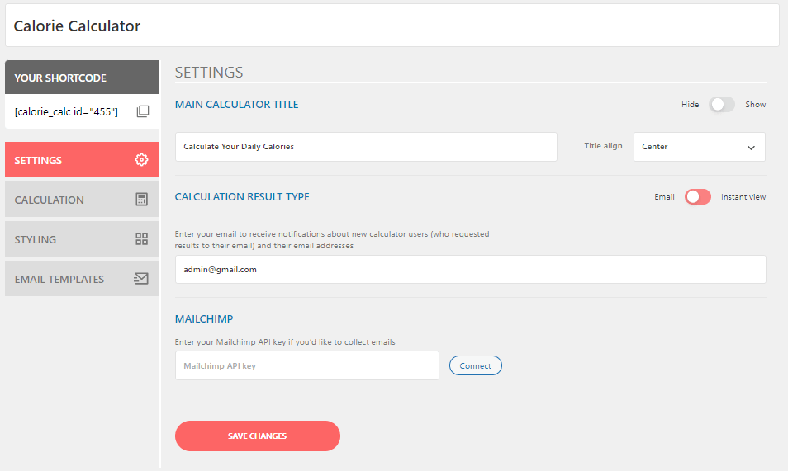
Task: Click the calculator icon beside Calculation
Action: pyautogui.click(x=142, y=200)
